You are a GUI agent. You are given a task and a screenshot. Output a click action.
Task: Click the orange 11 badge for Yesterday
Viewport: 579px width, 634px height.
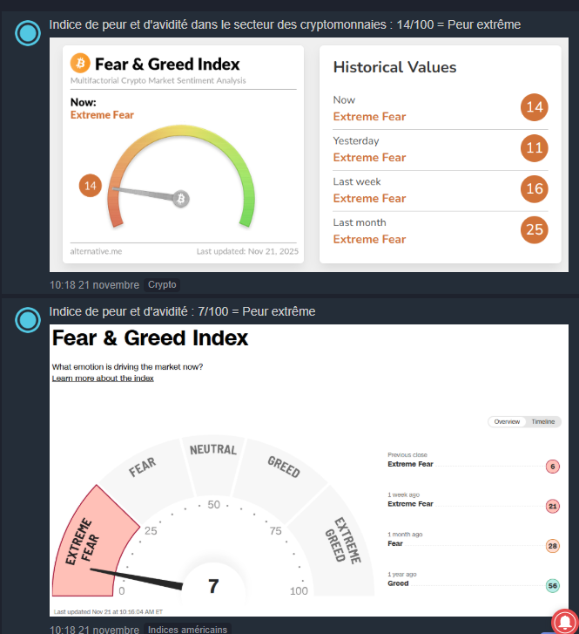[534, 149]
